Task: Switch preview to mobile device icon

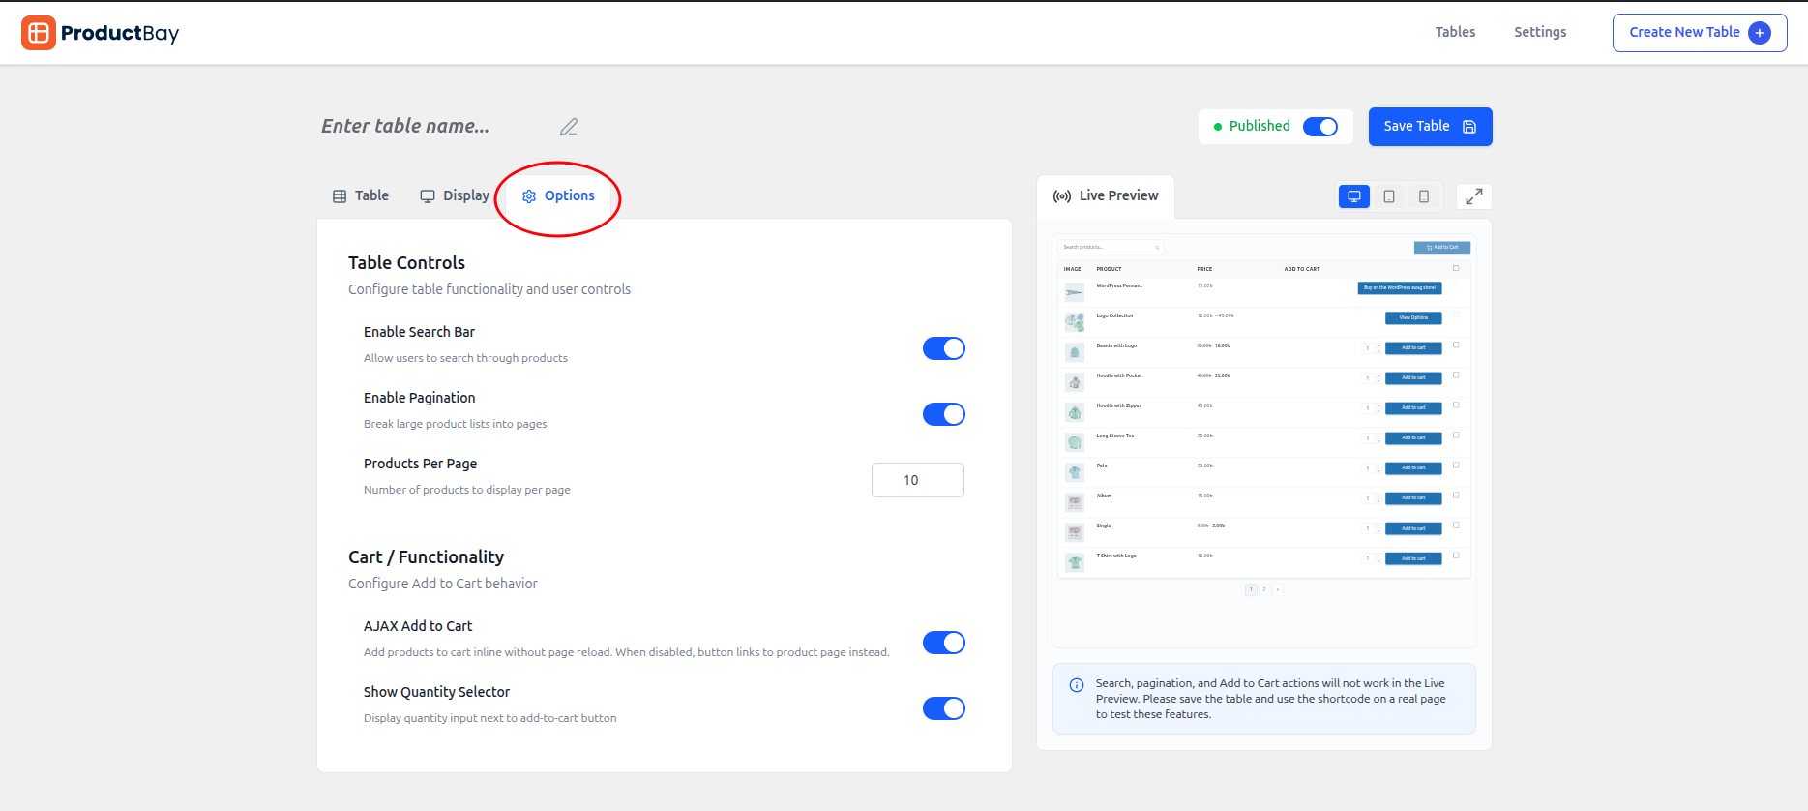Action: pyautogui.click(x=1424, y=196)
